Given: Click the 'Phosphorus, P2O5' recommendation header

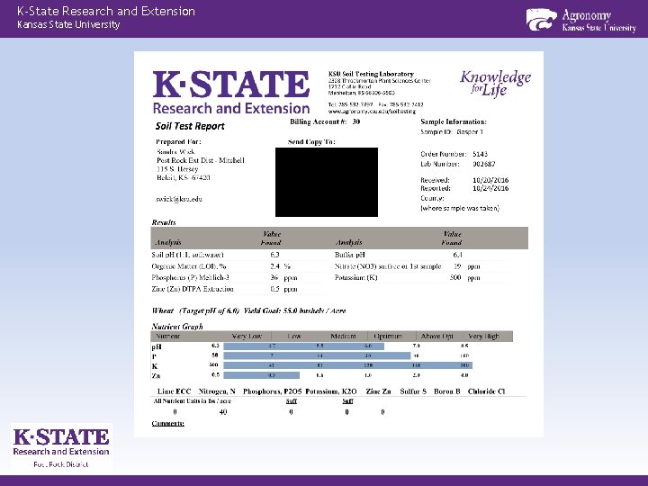Looking at the screenshot, I should point(273,391).
